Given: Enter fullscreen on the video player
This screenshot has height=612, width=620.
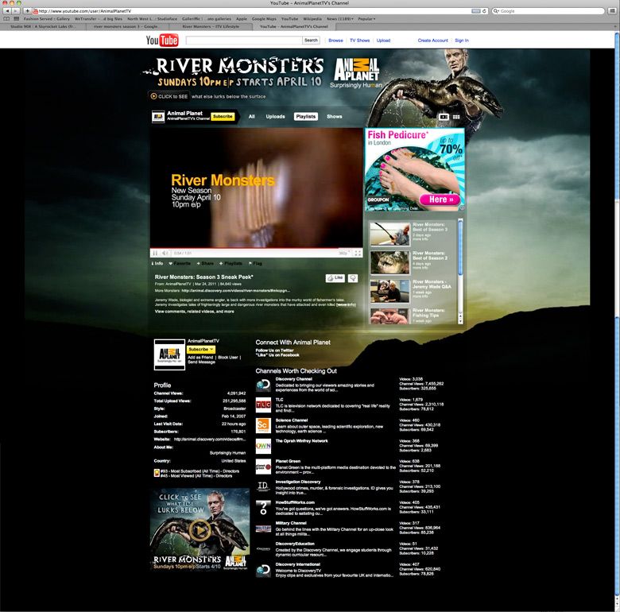Looking at the screenshot, I should pos(357,253).
